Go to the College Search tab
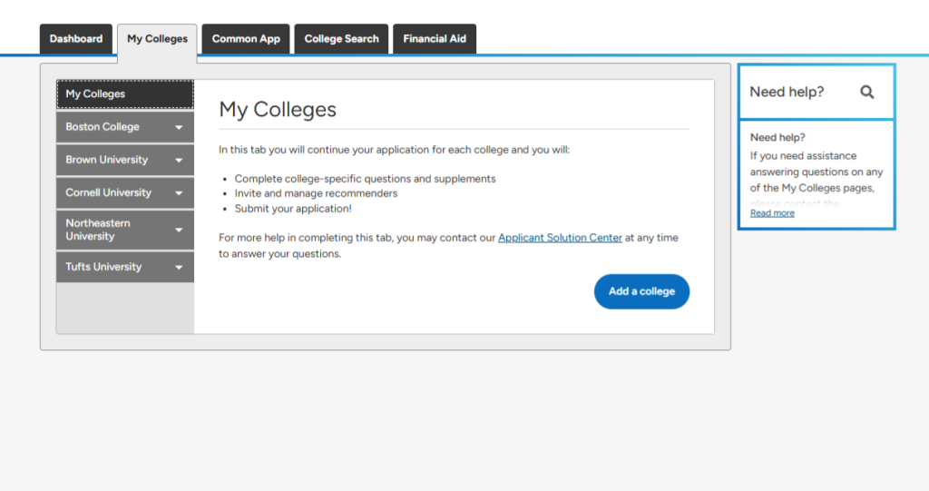The width and height of the screenshot is (929, 491). 341,39
